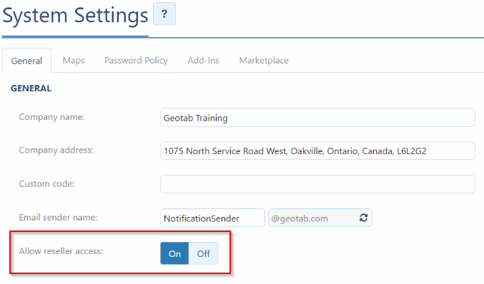
Task: Open the Add-Ins tab
Action: click(x=204, y=61)
